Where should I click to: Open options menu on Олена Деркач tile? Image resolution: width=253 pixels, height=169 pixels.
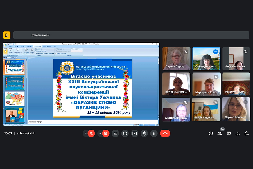216,52
